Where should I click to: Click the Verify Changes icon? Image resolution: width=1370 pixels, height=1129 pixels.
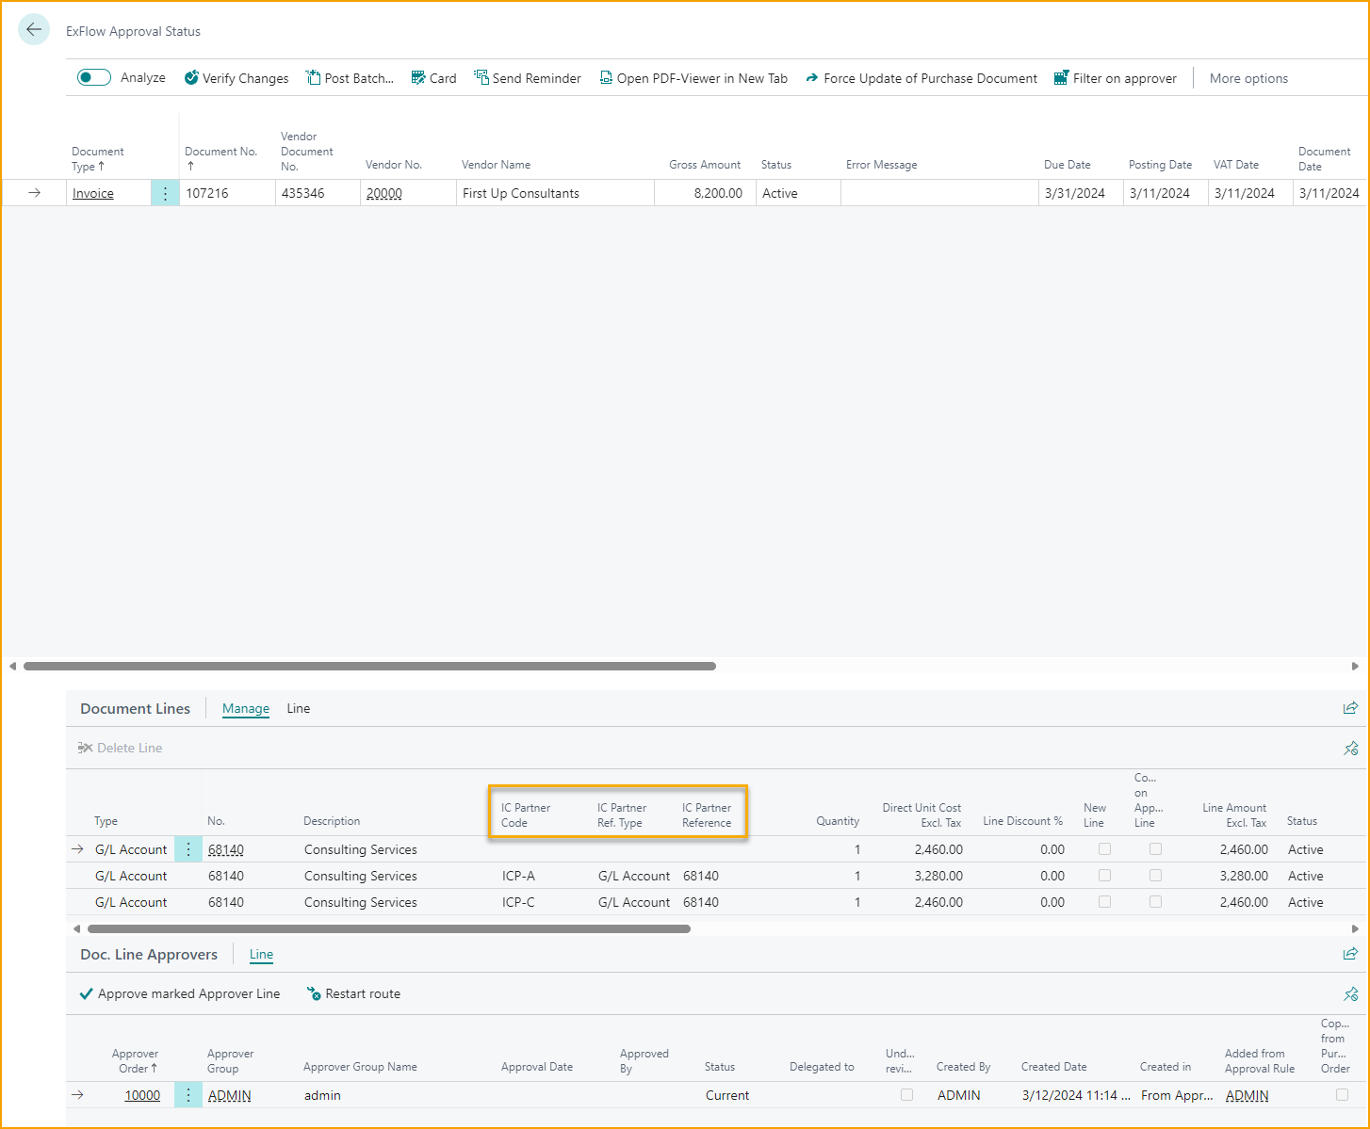191,78
